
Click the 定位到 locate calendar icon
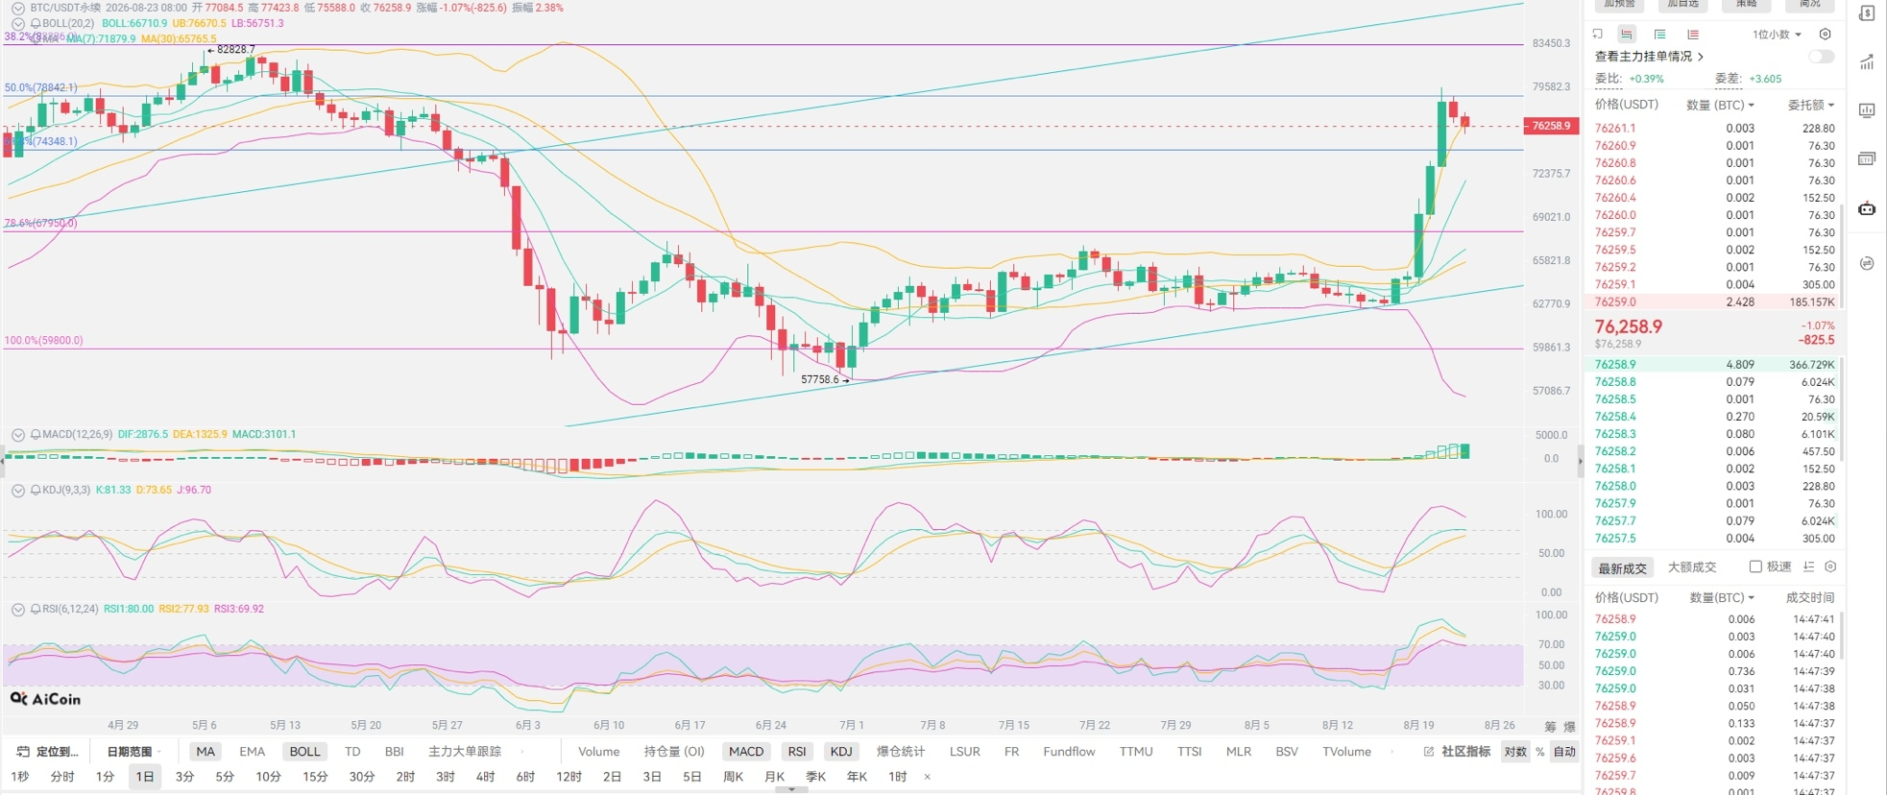23,752
